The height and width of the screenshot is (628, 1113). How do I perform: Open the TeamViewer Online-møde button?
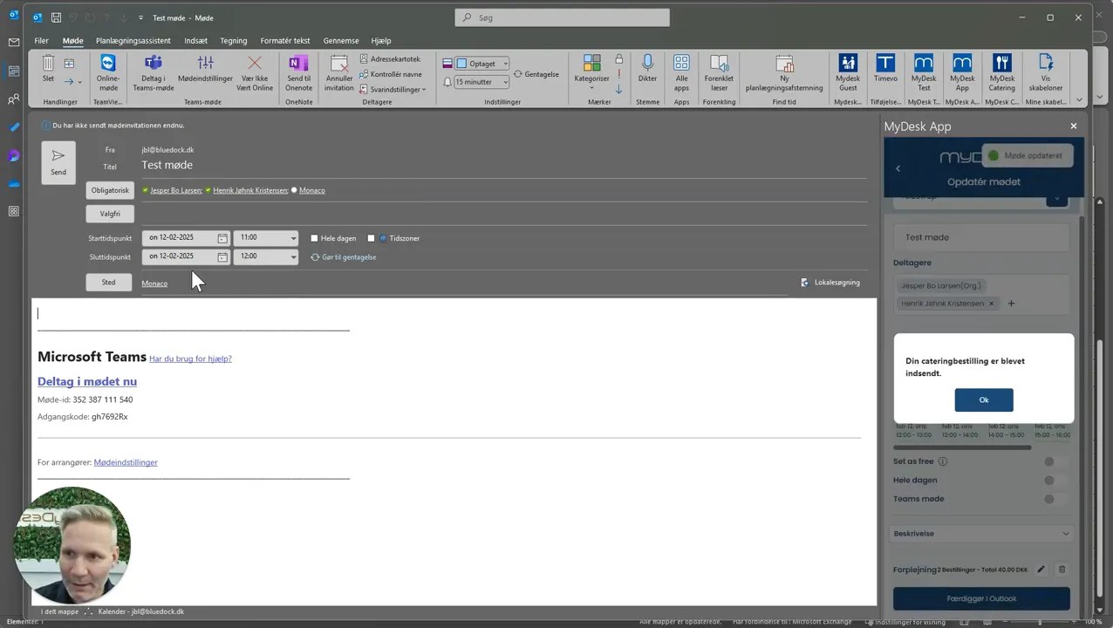coord(108,72)
